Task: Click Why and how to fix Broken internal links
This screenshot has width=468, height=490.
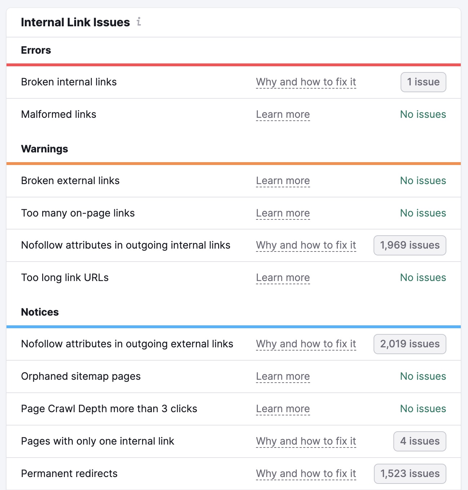Action: click(306, 82)
